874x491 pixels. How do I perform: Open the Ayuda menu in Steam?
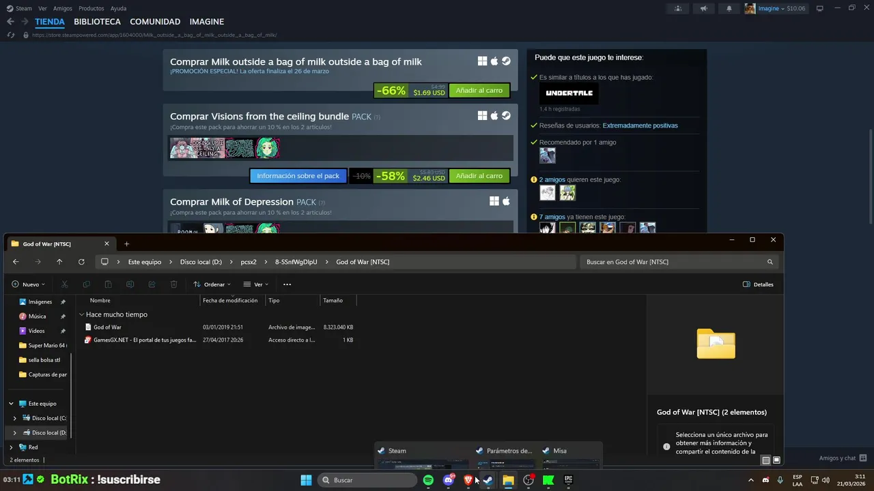(x=118, y=8)
